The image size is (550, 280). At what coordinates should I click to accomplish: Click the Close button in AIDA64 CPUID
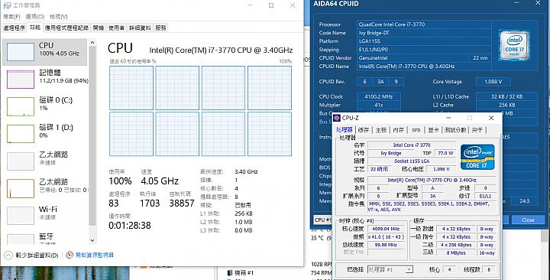coord(528,220)
